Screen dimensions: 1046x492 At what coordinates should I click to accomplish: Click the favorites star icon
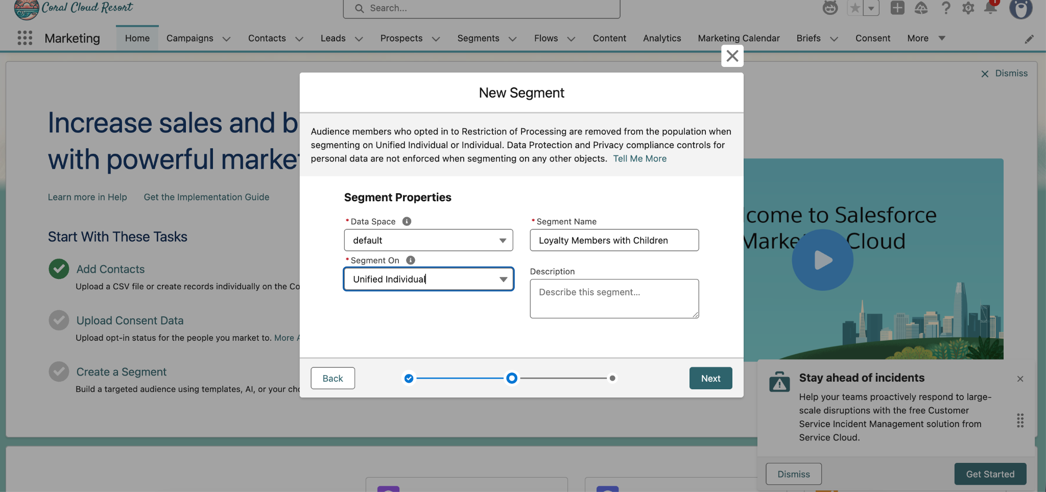click(855, 8)
